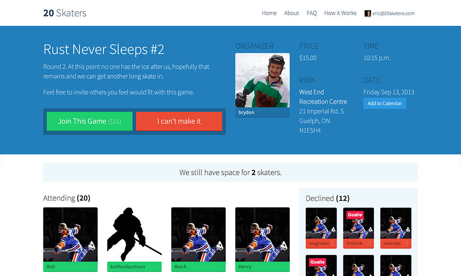Viewport: 461px width, 276px height.
Task: Go to the About page
Action: click(x=291, y=13)
